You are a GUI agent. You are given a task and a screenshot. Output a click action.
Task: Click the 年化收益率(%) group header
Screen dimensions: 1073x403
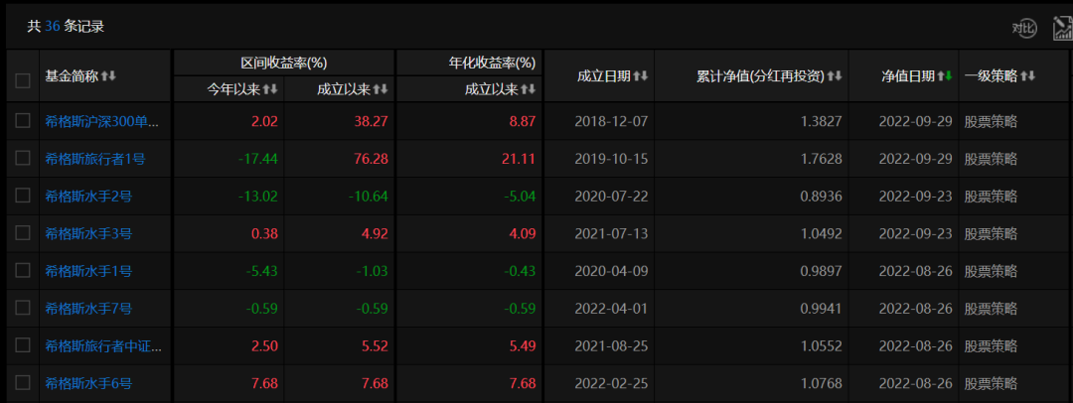click(492, 63)
